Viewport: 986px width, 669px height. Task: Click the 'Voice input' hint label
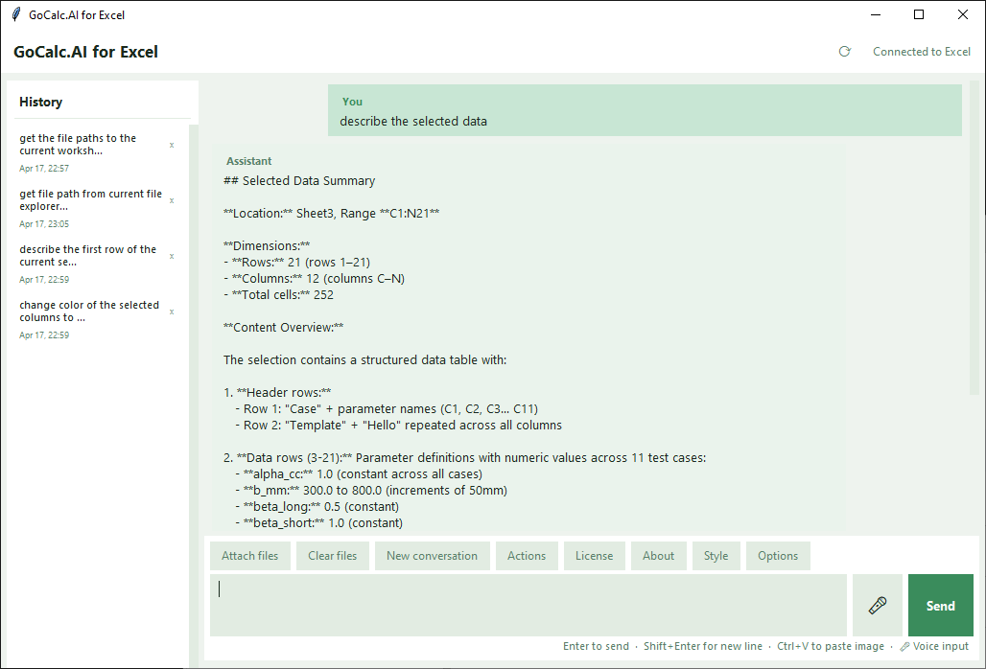(x=934, y=646)
